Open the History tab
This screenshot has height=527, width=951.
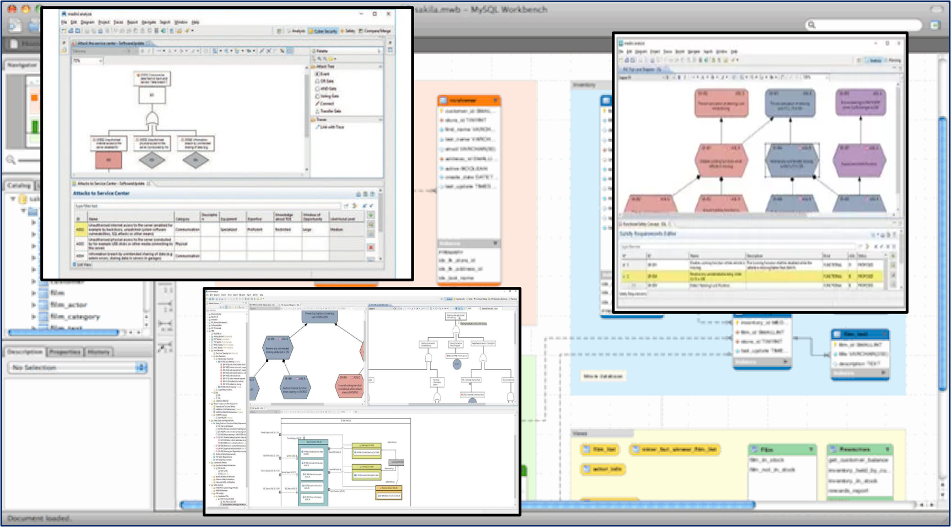(99, 352)
